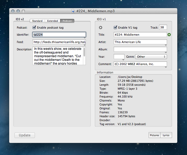Image resolution: width=187 pixels, height=155 pixels.
Task: Click inside the Description text area
Action: coord(58,56)
